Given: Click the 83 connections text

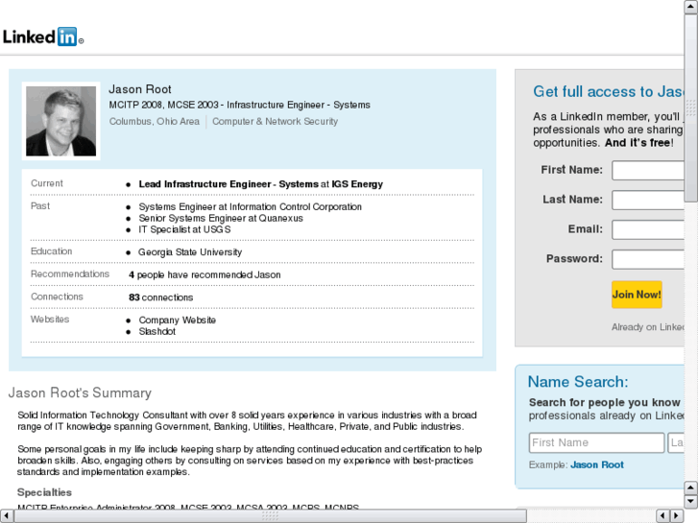Looking at the screenshot, I should point(160,297).
